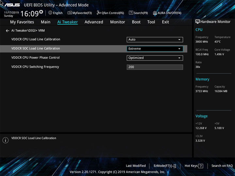Click the Qfan Control fan icon

coord(99,13)
